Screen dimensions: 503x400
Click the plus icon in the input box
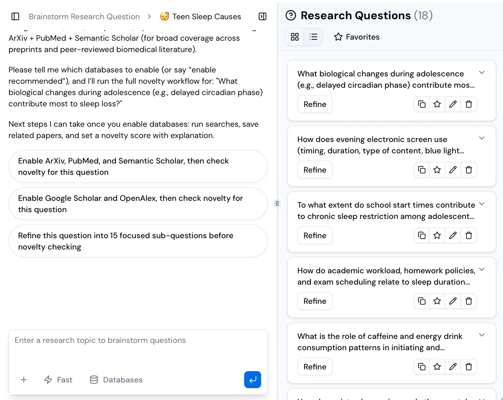tap(24, 380)
